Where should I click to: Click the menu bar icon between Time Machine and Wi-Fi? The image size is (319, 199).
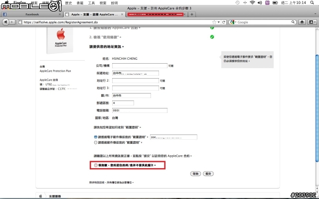pyautogui.click(x=245, y=2)
